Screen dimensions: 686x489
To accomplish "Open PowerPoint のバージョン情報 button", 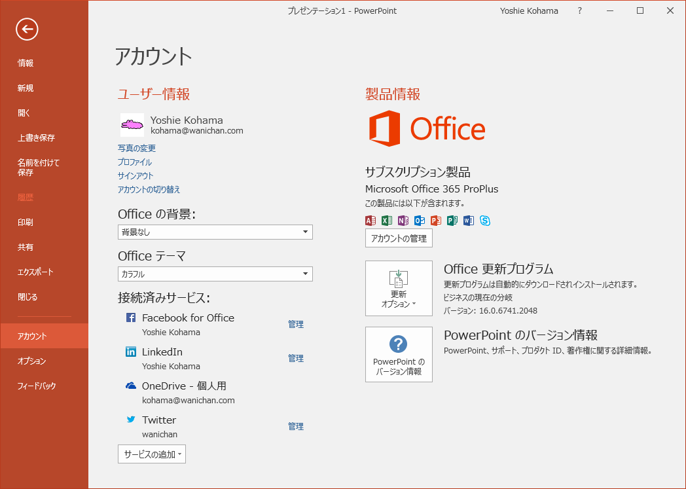I will (x=399, y=354).
